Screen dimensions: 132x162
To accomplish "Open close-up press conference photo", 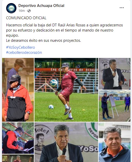I will [x=66, y=142].
